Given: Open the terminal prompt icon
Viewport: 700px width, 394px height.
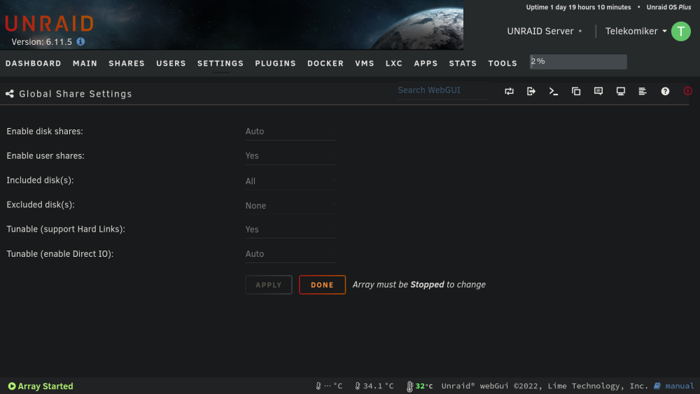Looking at the screenshot, I should pos(554,91).
